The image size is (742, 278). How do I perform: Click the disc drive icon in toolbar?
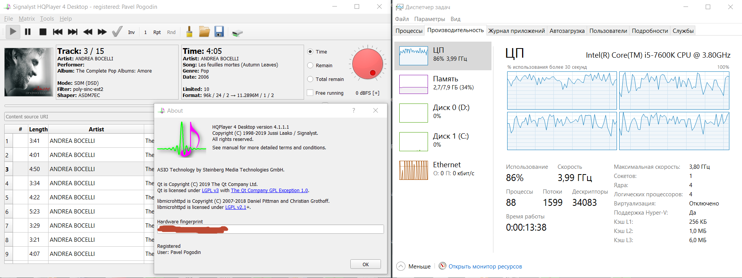coord(238,33)
